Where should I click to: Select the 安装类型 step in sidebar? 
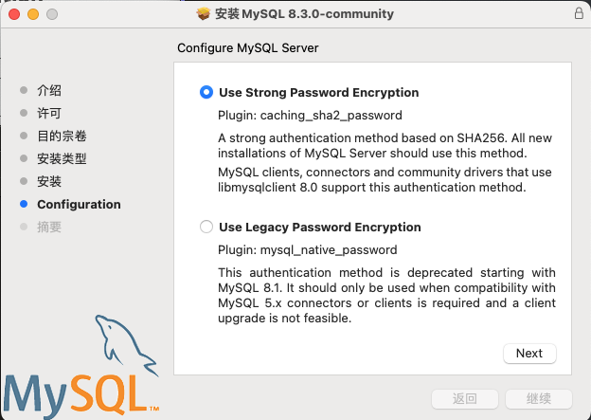tap(62, 158)
